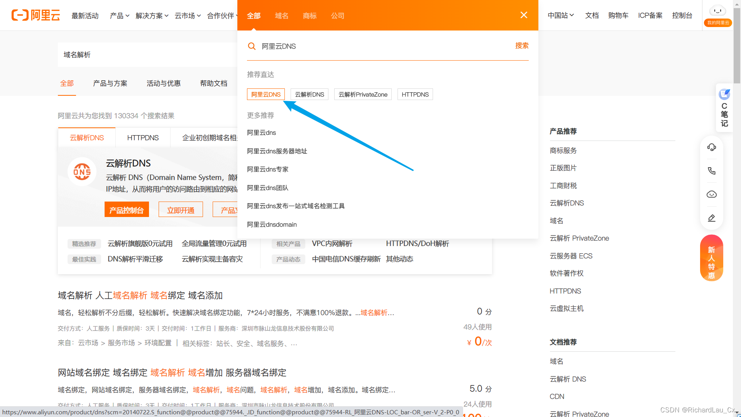Select the 全部 search scope tab

(254, 16)
